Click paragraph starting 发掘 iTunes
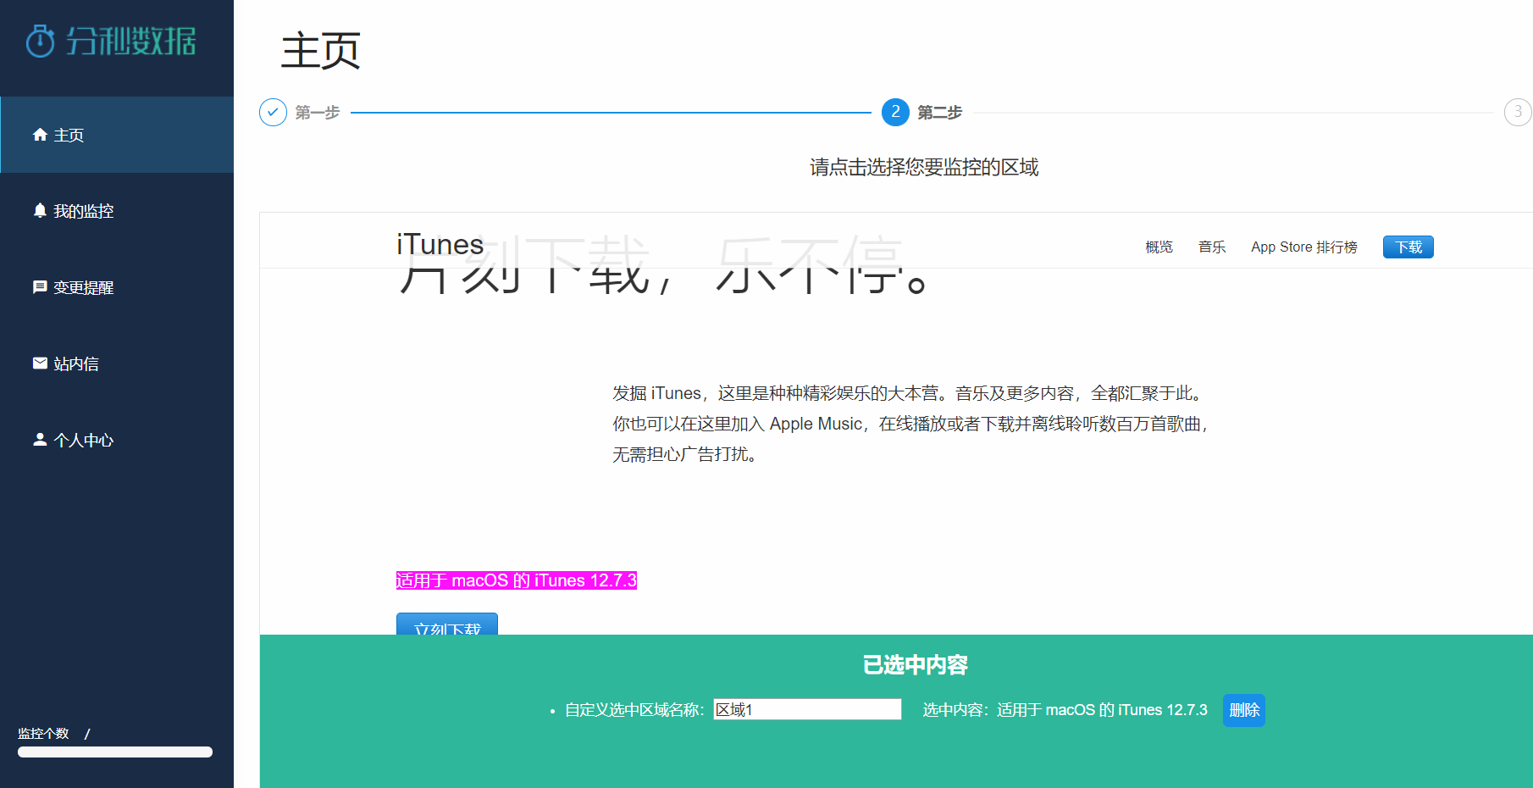The image size is (1533, 788). 910,424
